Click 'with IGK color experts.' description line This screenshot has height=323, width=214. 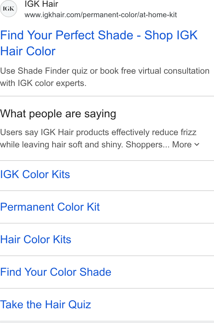coord(43,84)
